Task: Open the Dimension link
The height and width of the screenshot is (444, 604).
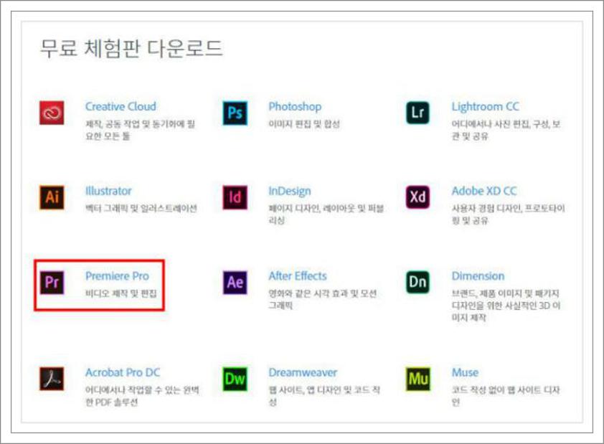Action: pyautogui.click(x=478, y=276)
